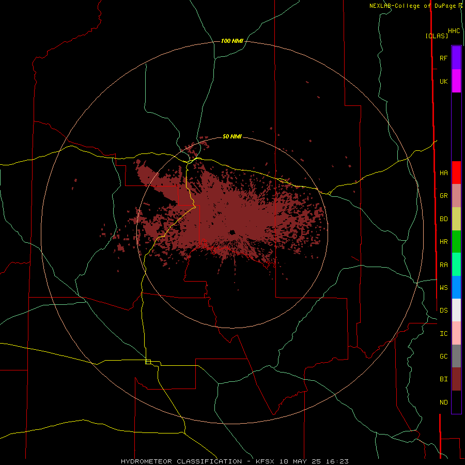The image size is (465, 465).
Task: Click the UK magenta legend swatch
Action: (x=456, y=81)
